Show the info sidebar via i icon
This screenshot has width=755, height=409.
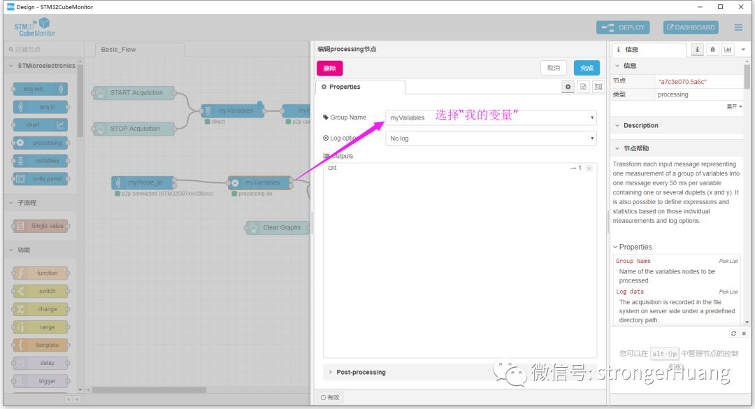pyautogui.click(x=697, y=49)
